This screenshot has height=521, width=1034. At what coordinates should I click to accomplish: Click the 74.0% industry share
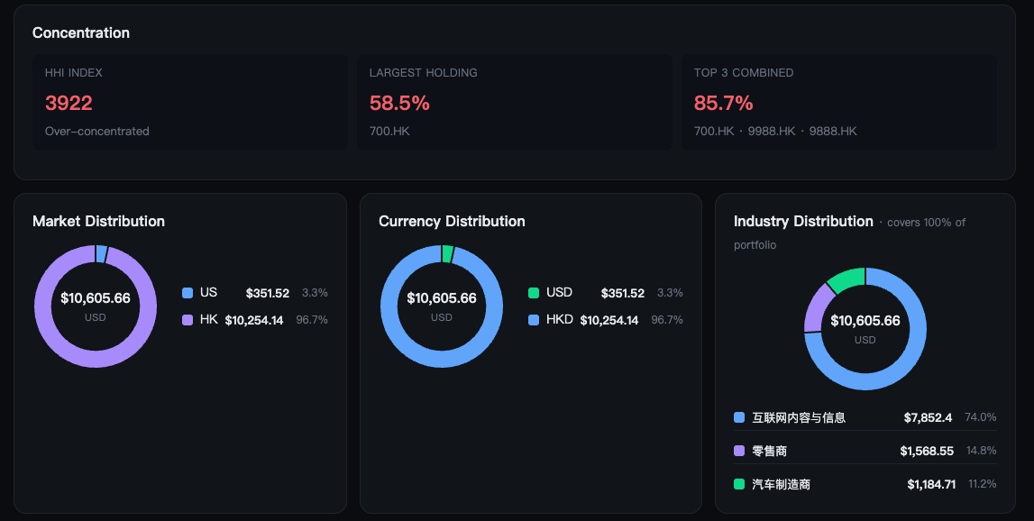(981, 417)
